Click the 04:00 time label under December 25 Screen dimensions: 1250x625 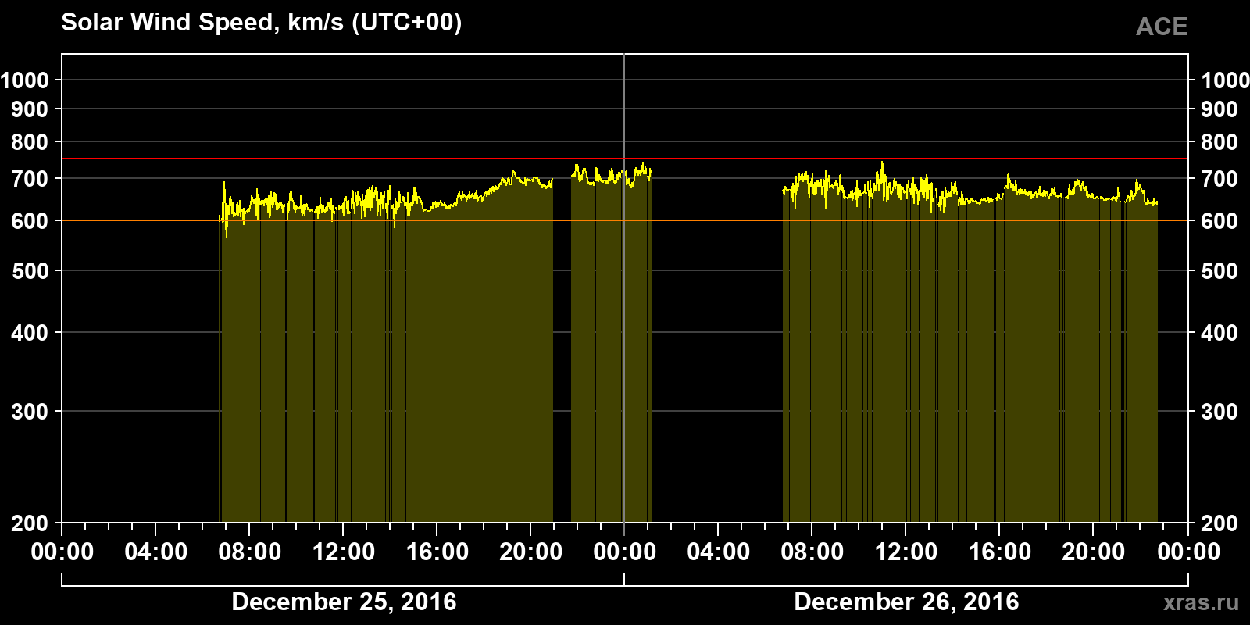click(x=156, y=552)
